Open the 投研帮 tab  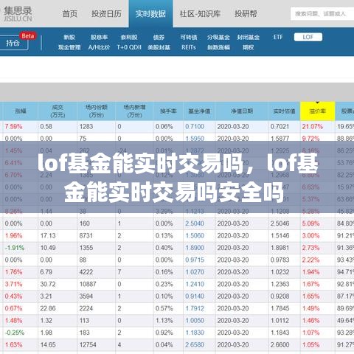[x=246, y=13]
